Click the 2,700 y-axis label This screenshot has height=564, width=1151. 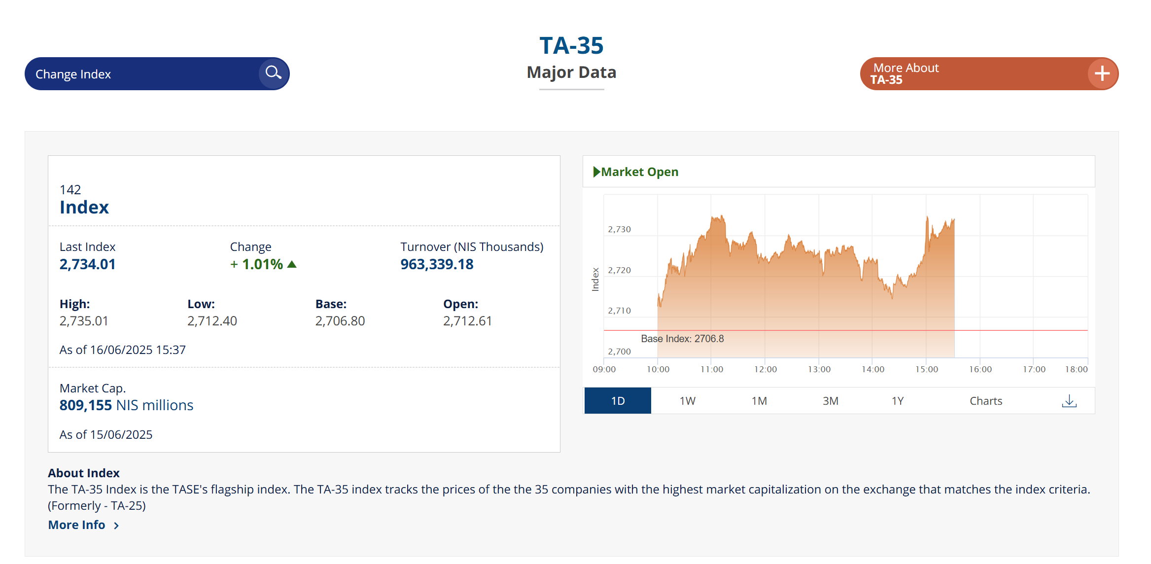[x=619, y=352]
